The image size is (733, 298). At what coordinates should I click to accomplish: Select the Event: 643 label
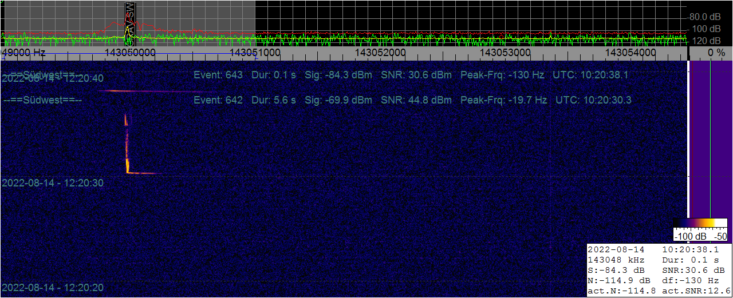218,75
